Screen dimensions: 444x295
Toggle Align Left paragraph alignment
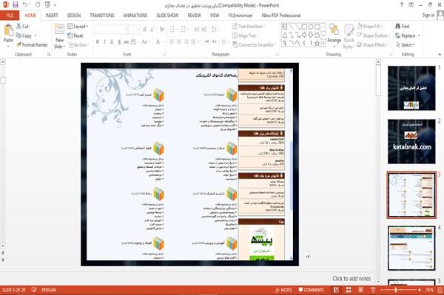(x=172, y=42)
